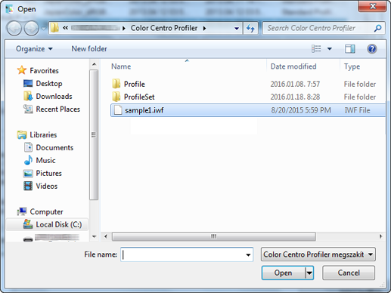
Task: Click the ProfileSet folder icon
Action: [x=116, y=97]
